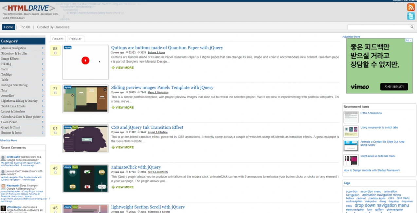Open the Quttons post thumbnail
Image resolution: width=417 pixels, height=213 pixels.
85,62
